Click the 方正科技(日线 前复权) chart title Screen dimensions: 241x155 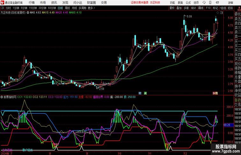coord(13,13)
